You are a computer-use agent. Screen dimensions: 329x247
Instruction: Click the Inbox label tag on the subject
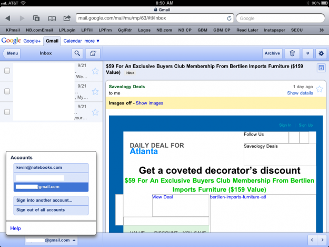130,73
